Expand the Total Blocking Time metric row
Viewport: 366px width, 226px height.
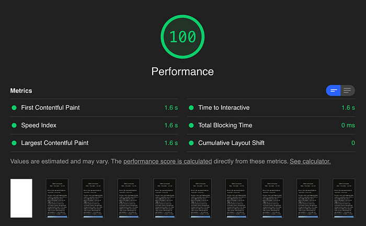271,126
